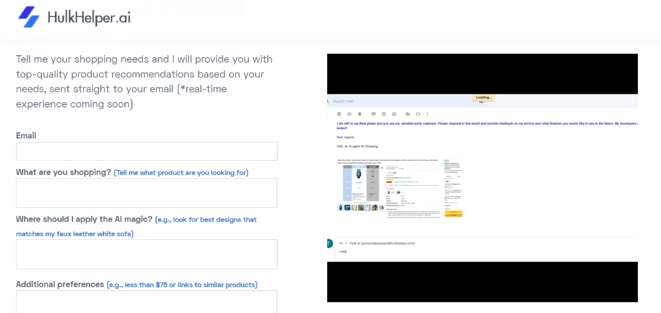This screenshot has height=313, width=661.
Task: Click the label tag icon in mail toolbar
Action: click(419, 114)
